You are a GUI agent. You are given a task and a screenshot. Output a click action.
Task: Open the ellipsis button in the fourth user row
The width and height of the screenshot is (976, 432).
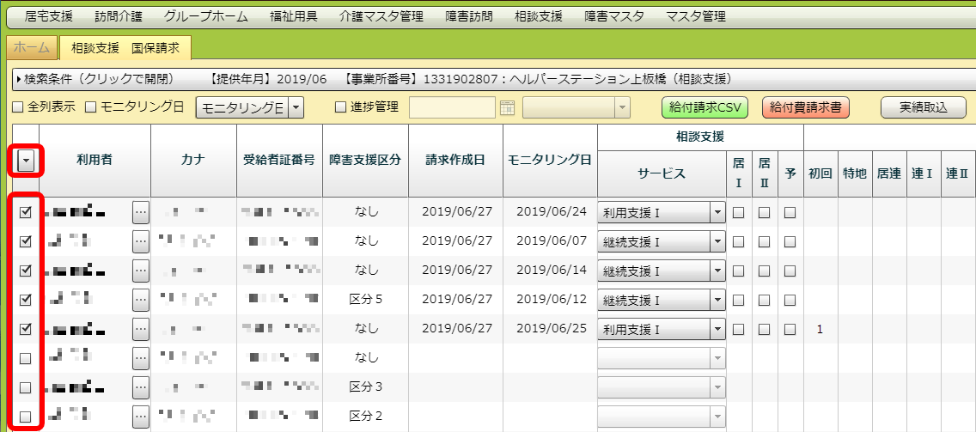pos(141,300)
